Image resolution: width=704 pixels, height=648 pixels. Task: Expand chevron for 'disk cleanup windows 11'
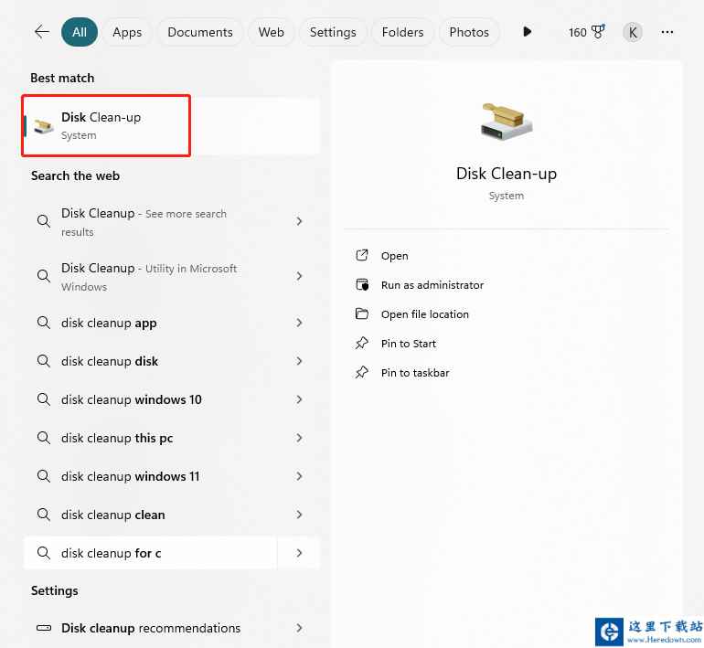coord(299,476)
